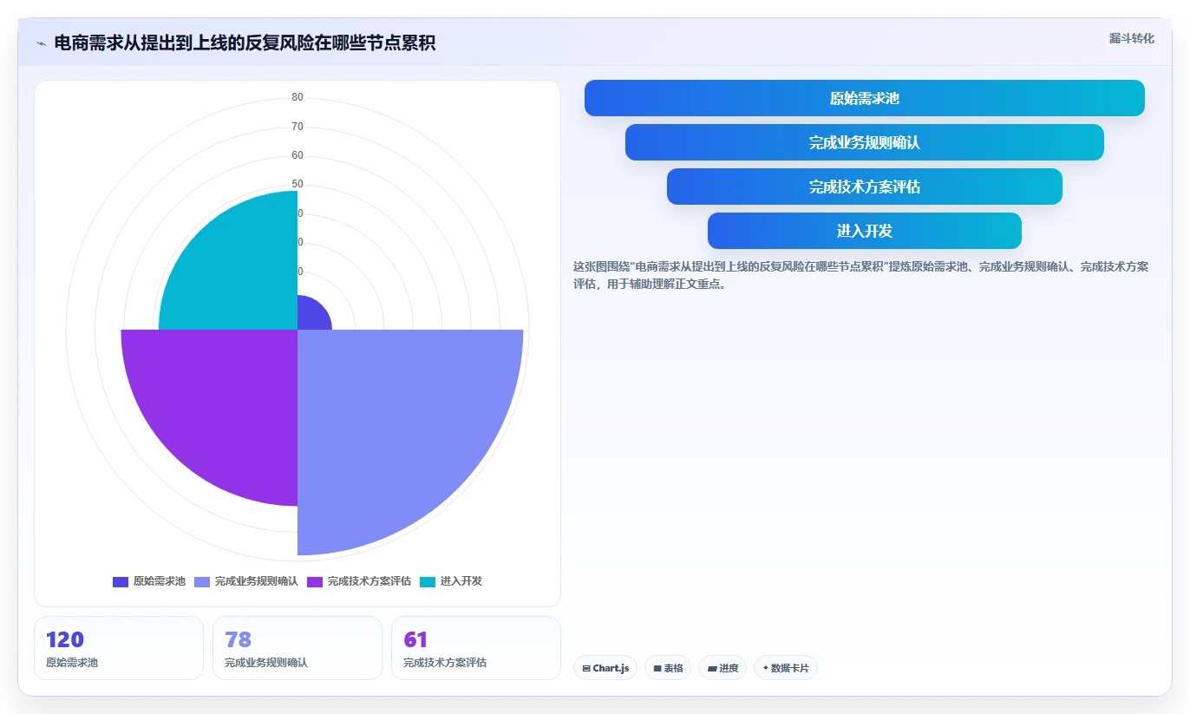Select the 完成技术方案评估 funnel bar
The image size is (1190, 714).
coord(864,187)
